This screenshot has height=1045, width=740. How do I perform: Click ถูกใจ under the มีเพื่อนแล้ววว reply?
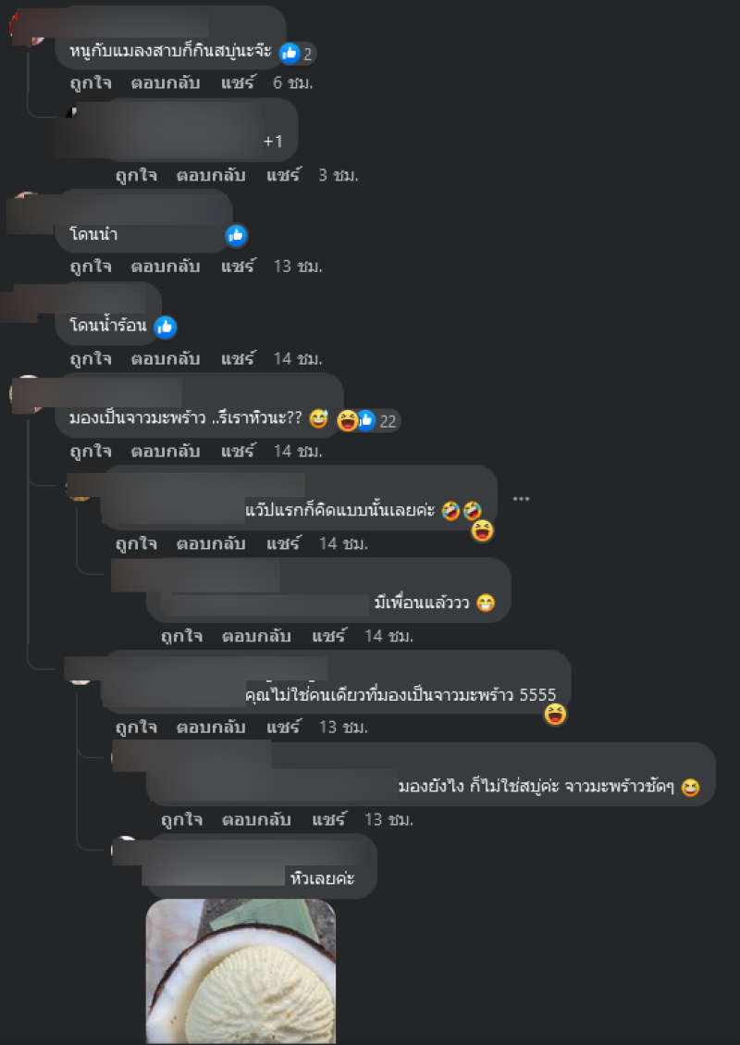[181, 636]
